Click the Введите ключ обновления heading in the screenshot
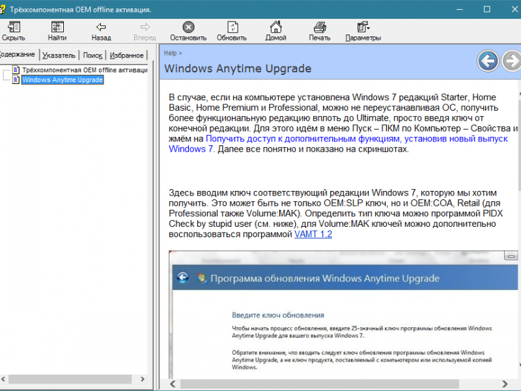The width and height of the screenshot is (521, 391). pos(278,315)
